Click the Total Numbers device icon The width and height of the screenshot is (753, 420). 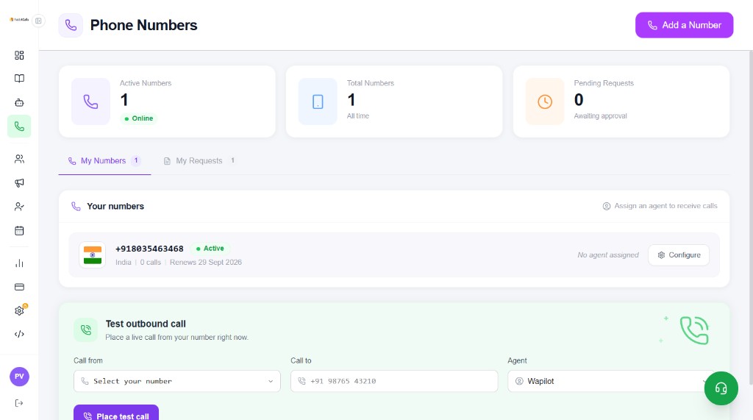pos(318,102)
